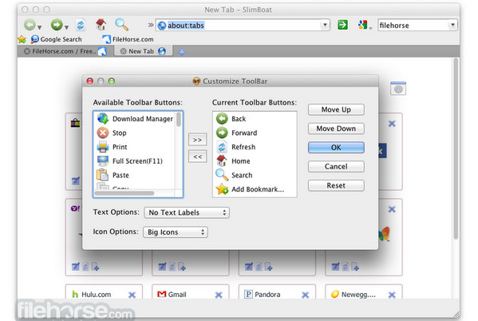Image resolution: width=478 pixels, height=321 pixels.
Task: Click the Refresh icon in browser toolbar
Action: tap(81, 25)
